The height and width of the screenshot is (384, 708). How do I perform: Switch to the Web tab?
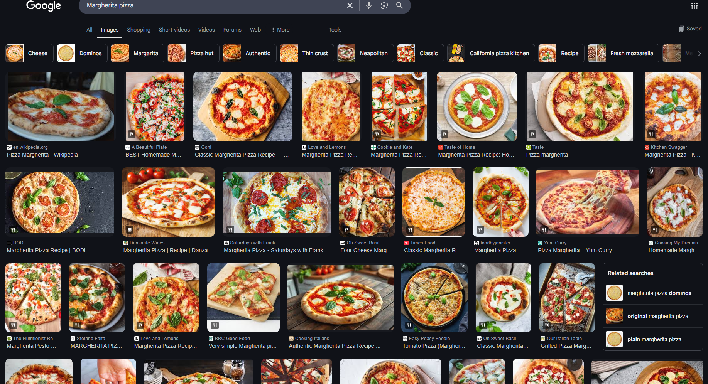tap(255, 30)
